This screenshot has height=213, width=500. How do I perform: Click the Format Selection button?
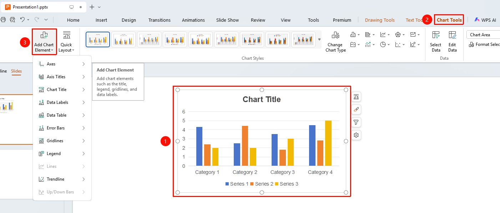click(485, 44)
